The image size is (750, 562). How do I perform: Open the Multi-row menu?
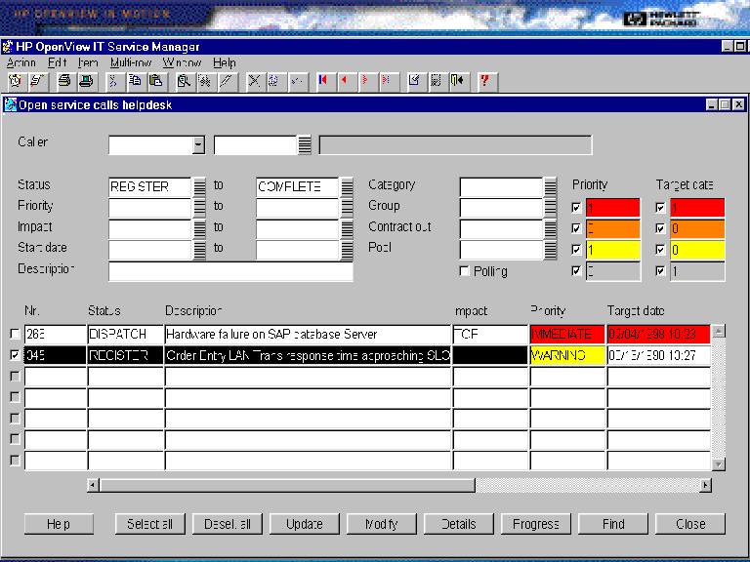click(129, 62)
